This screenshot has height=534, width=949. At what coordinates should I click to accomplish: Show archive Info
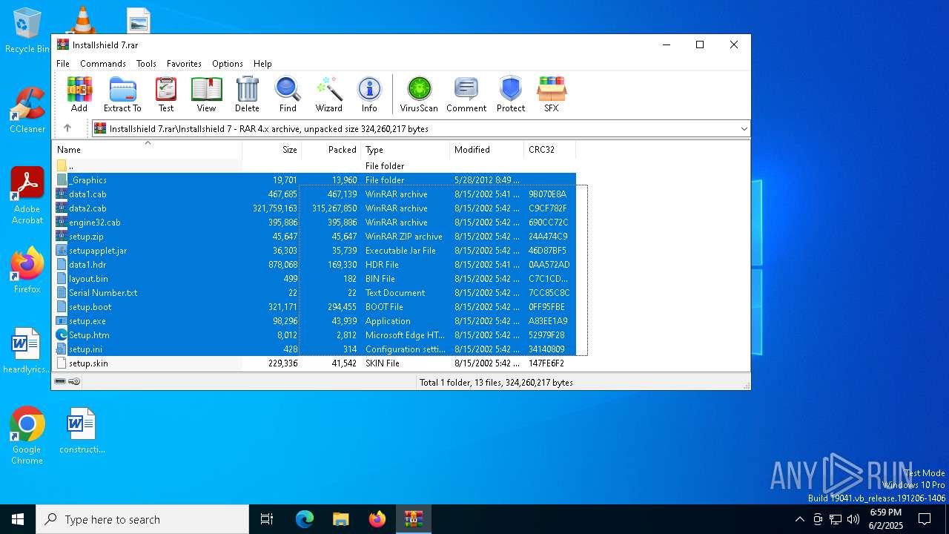pos(369,94)
